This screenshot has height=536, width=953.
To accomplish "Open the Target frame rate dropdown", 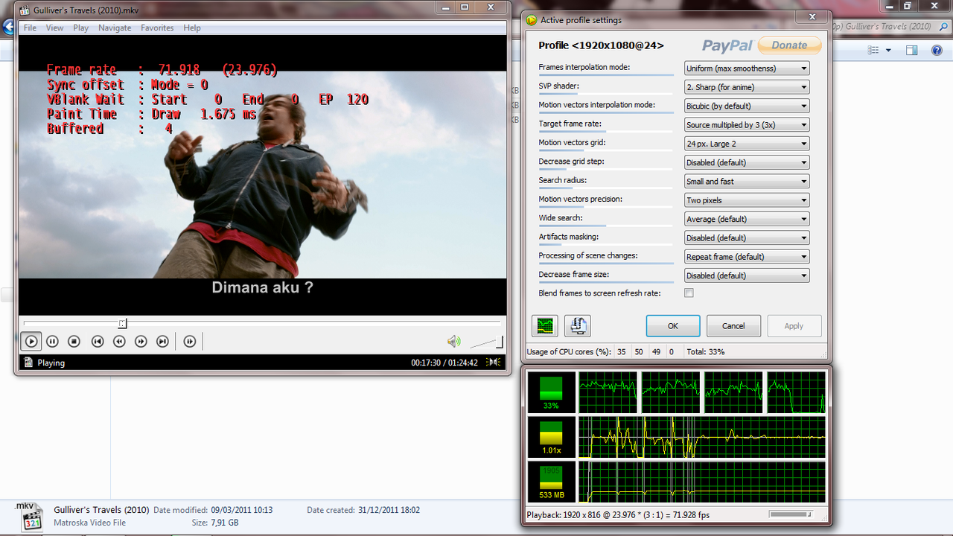I will click(x=747, y=125).
